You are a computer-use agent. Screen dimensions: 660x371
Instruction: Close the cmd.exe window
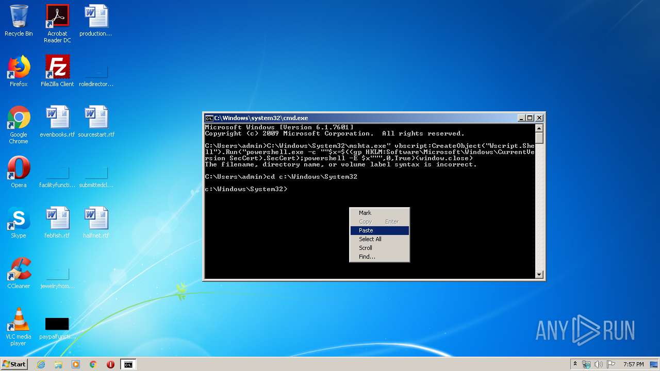539,118
